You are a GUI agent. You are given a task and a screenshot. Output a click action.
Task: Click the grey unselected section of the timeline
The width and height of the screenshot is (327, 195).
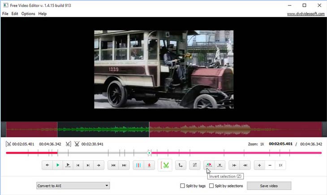click(x=102, y=153)
